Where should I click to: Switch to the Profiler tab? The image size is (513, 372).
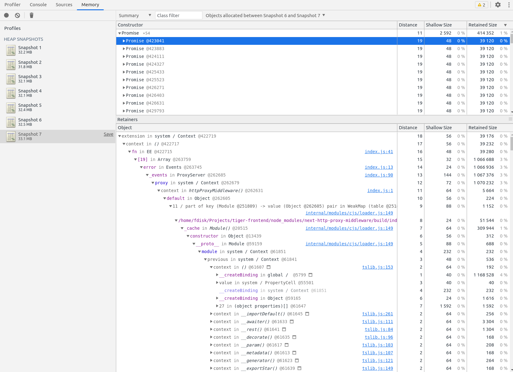point(12,5)
